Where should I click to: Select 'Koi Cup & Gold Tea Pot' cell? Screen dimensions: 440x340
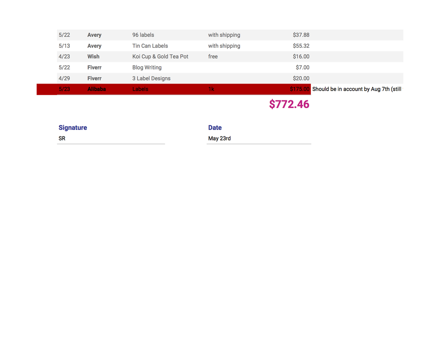(160, 57)
